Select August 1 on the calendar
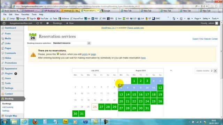 (134, 81)
